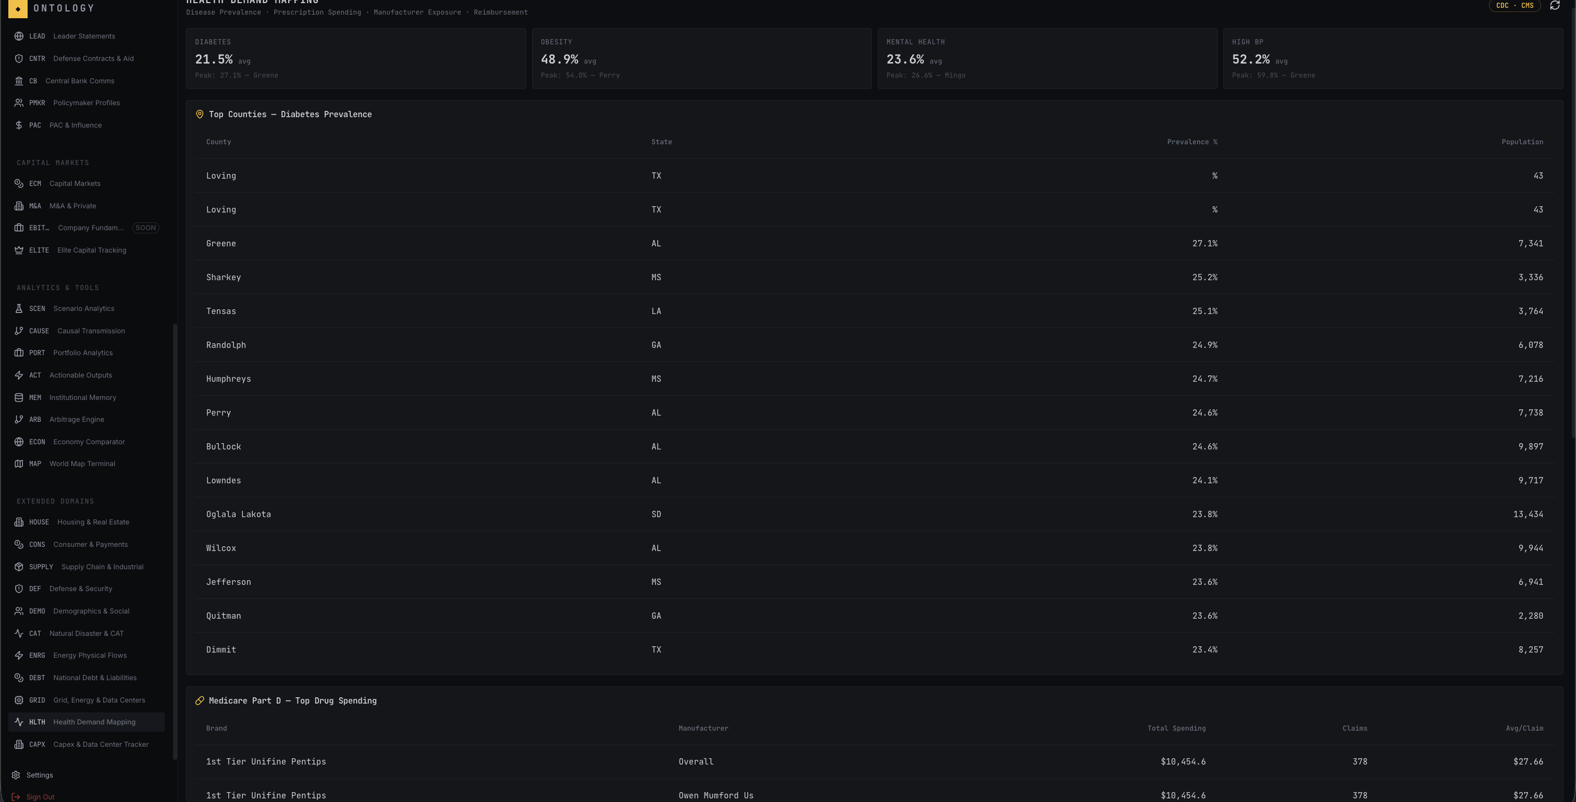The width and height of the screenshot is (1576, 802).
Task: Launch the Economy Comparator
Action: 88,441
